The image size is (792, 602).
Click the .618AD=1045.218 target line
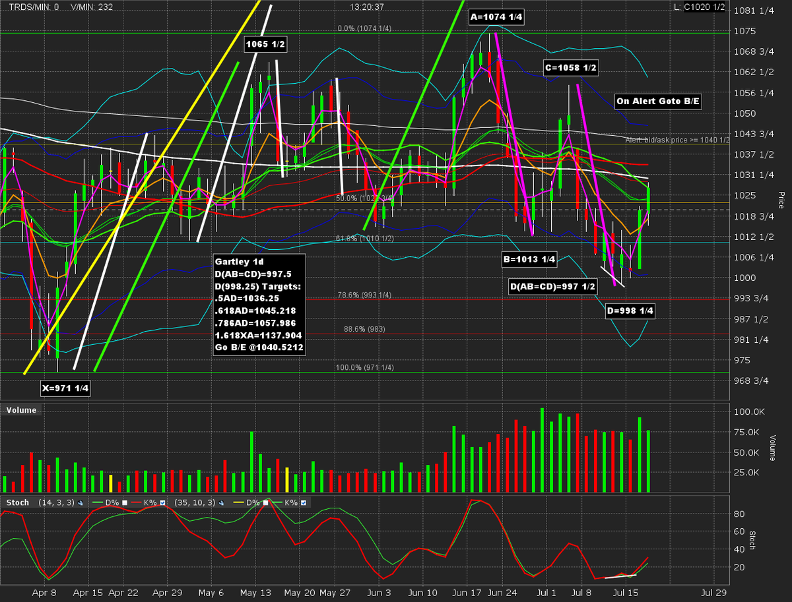tap(255, 310)
